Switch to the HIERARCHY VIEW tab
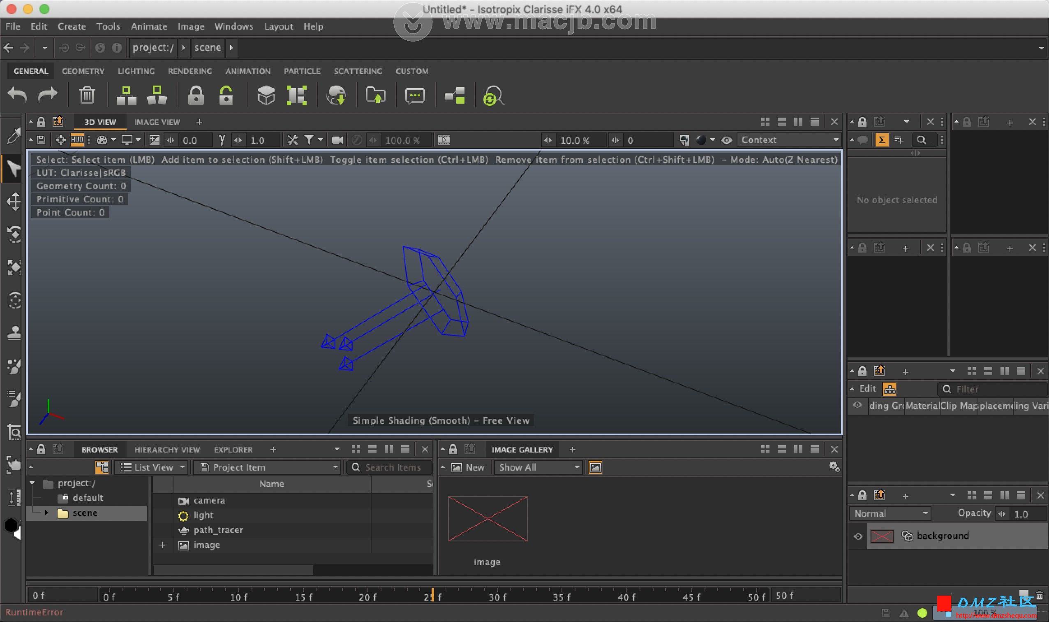 point(167,449)
